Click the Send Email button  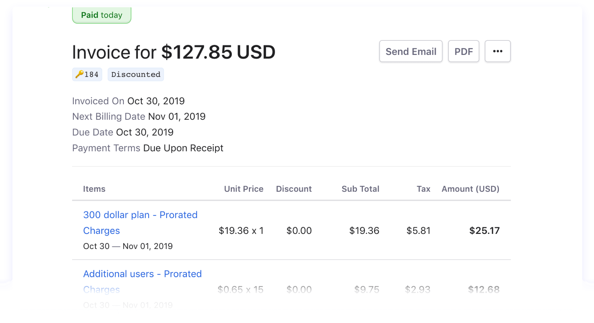(411, 51)
